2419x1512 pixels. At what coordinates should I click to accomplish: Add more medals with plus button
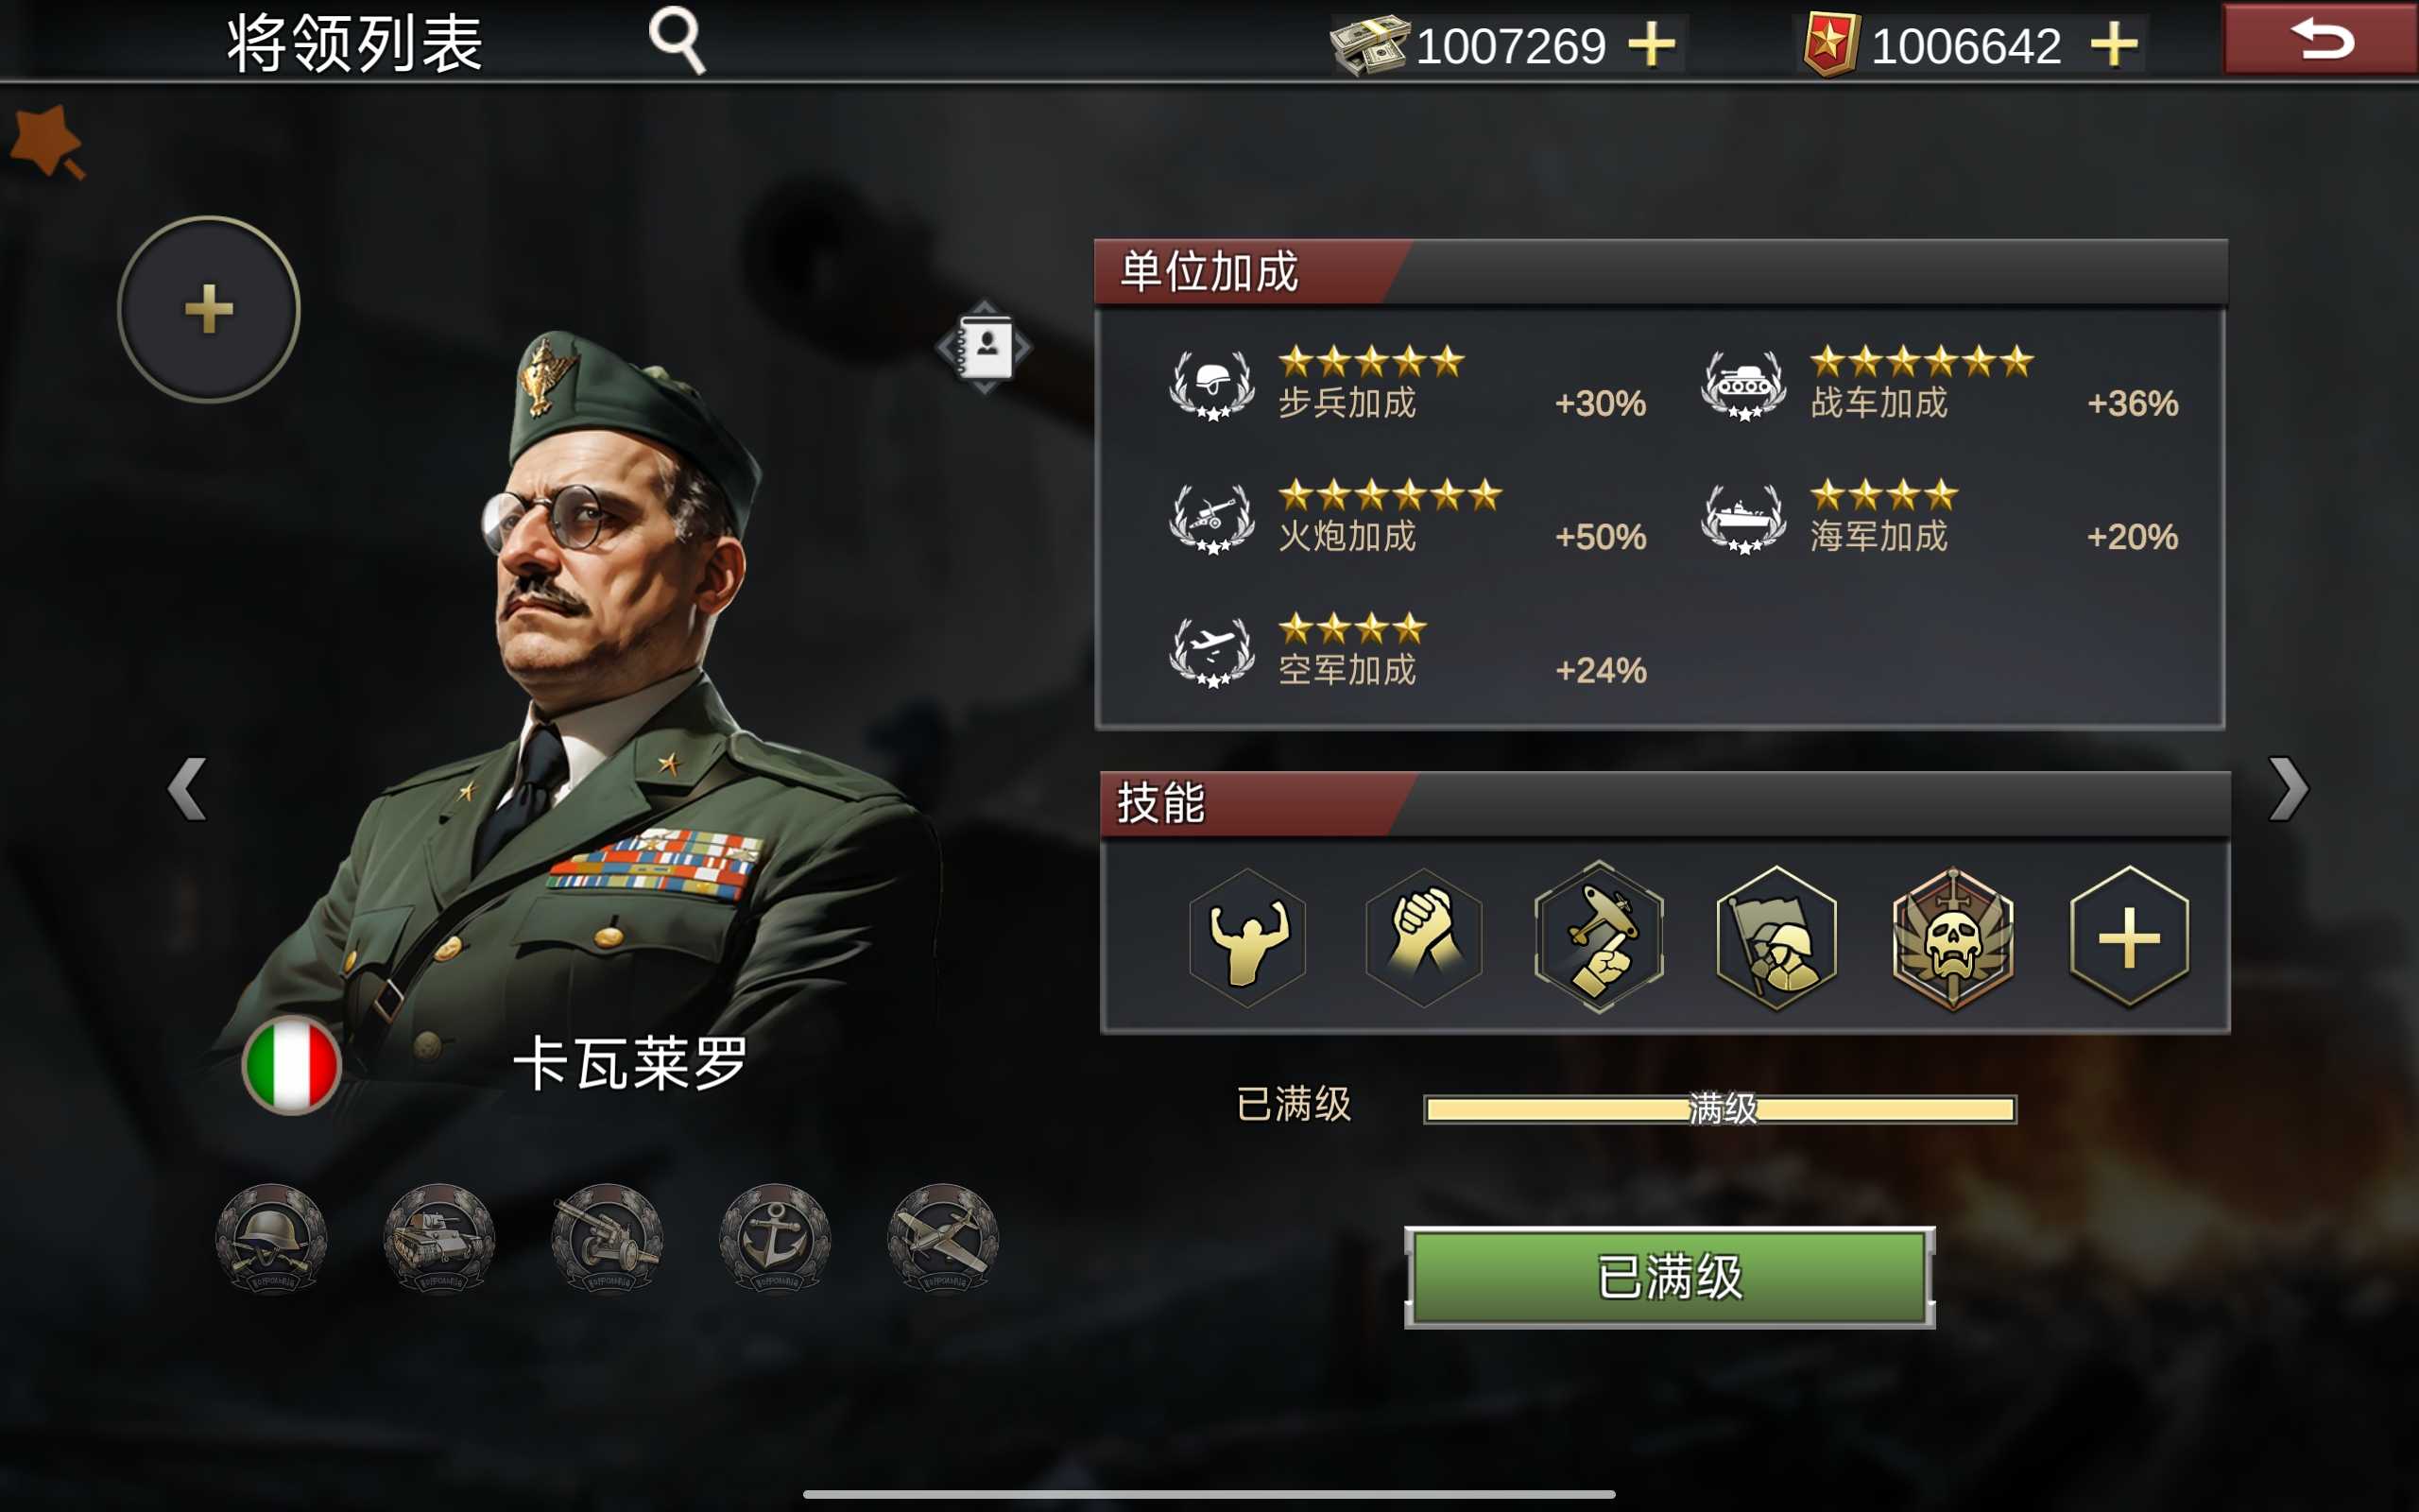point(2114,45)
